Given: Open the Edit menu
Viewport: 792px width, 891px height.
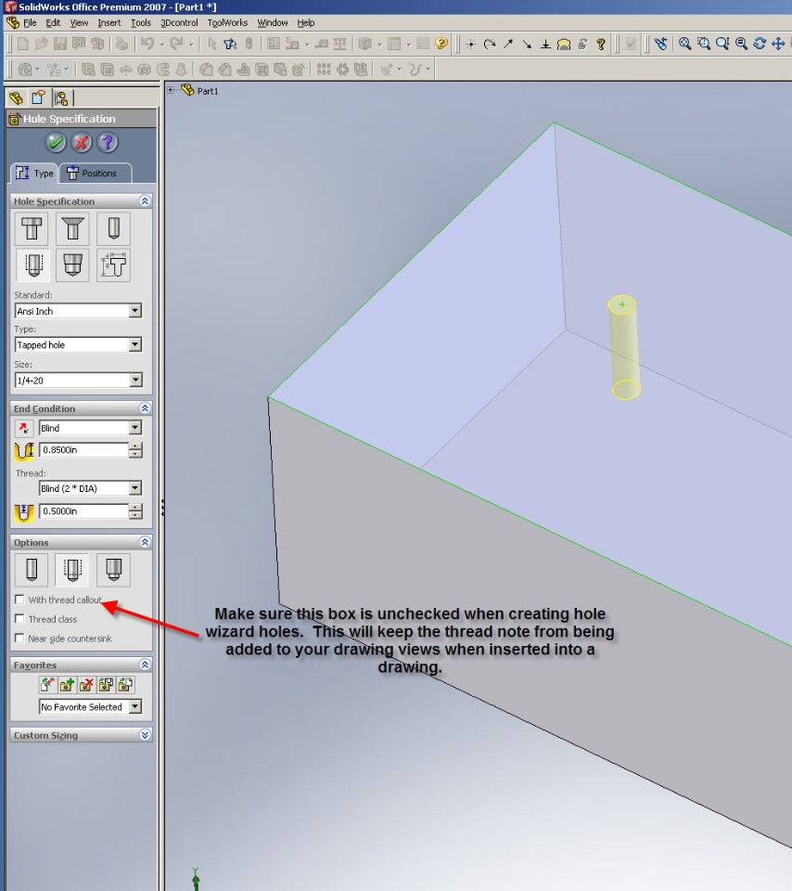Looking at the screenshot, I should (x=53, y=22).
